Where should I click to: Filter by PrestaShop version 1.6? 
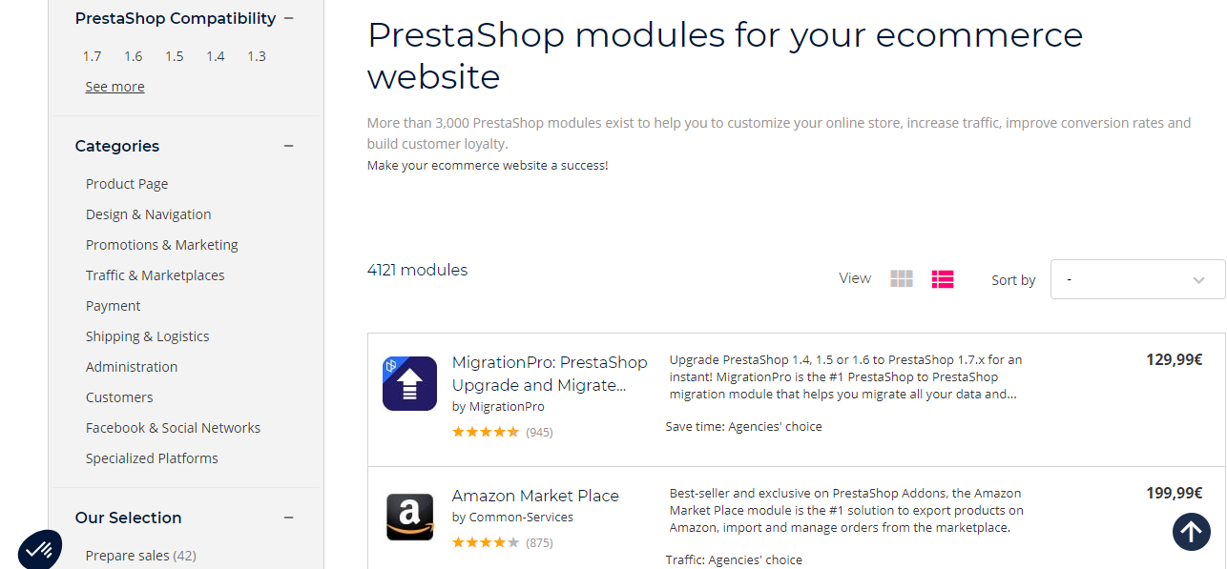point(133,55)
